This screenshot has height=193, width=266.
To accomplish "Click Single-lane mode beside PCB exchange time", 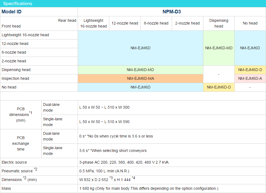I will pyautogui.click(x=53, y=151).
